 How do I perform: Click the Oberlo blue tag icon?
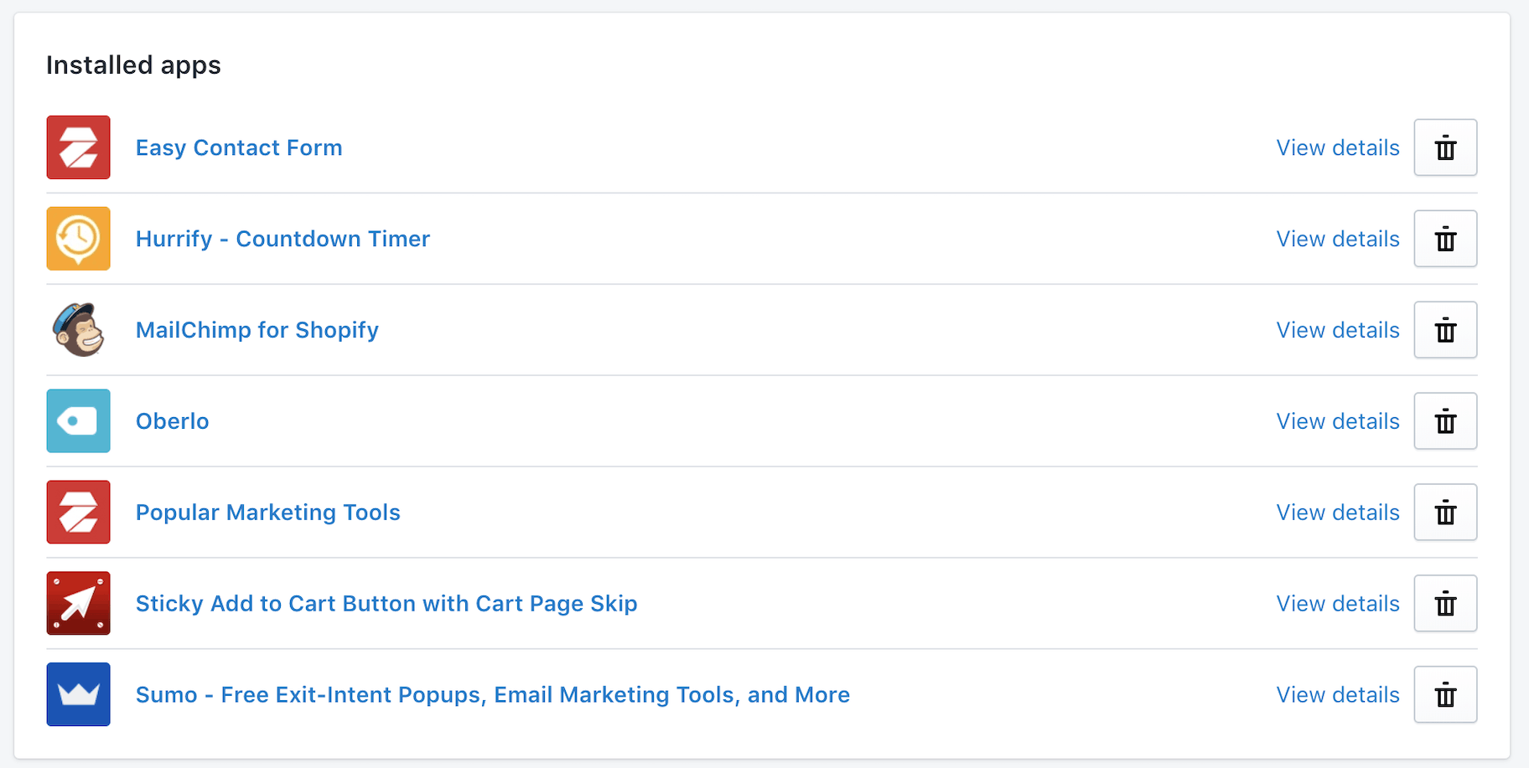click(78, 421)
